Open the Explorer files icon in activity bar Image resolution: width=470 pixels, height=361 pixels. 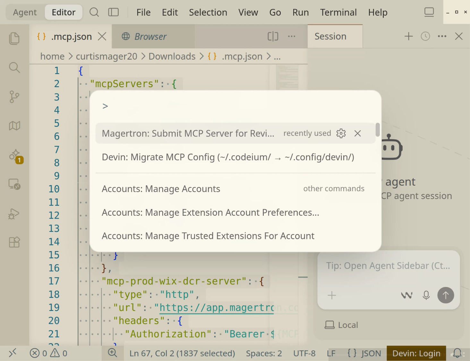(14, 38)
